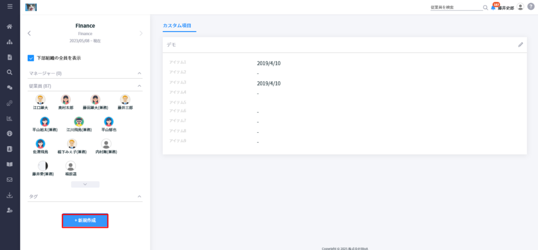Open 内村舞(兼務) employee avatar
This screenshot has height=250, width=538.
(x=106, y=144)
